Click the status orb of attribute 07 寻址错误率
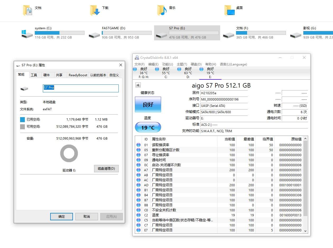This screenshot has width=333, height=248. 138,155
